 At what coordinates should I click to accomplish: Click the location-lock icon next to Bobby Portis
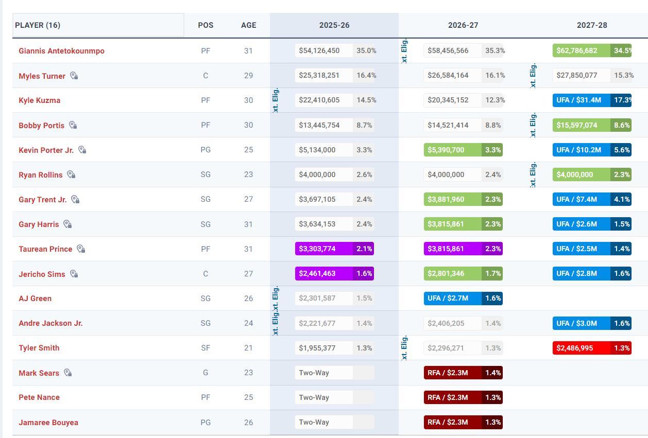73,126
